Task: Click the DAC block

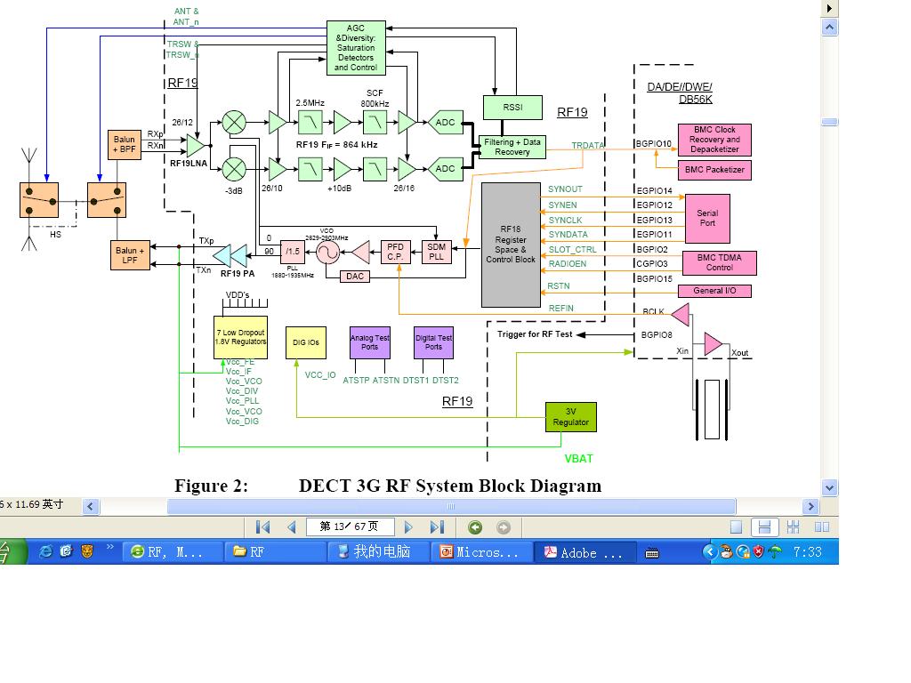Action: 354,277
